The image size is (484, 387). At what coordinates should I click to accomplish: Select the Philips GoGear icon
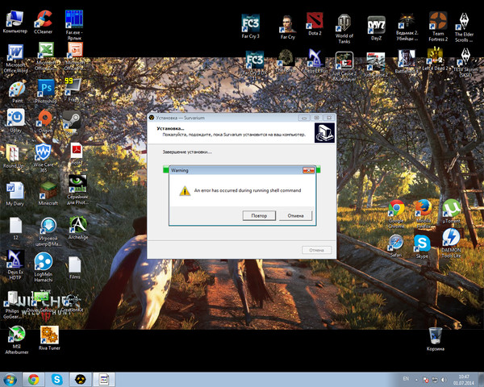click(12, 305)
